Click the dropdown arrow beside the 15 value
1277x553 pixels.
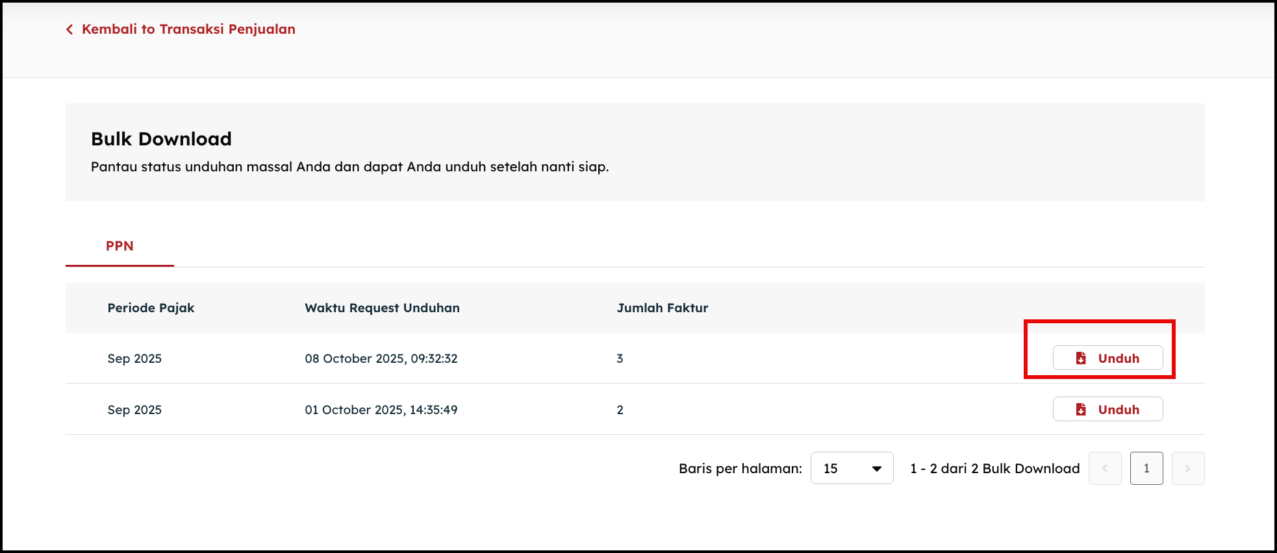click(x=877, y=469)
